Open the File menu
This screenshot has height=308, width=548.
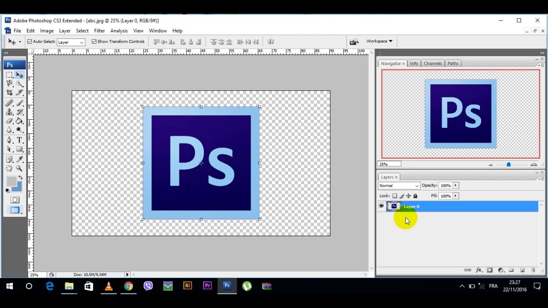(17, 31)
